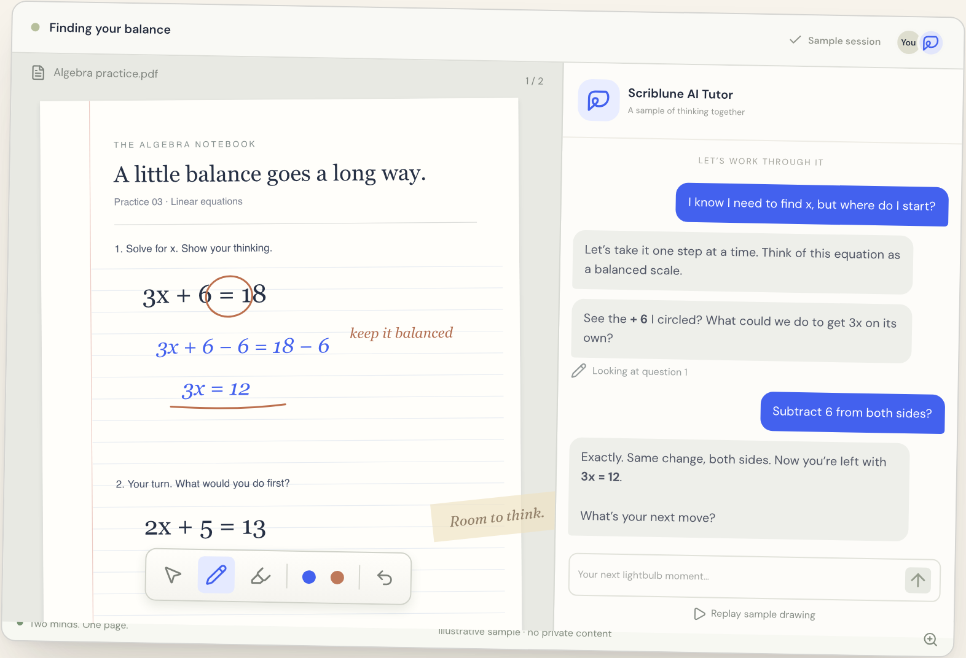Select the pointer cursor tool

coord(173,575)
